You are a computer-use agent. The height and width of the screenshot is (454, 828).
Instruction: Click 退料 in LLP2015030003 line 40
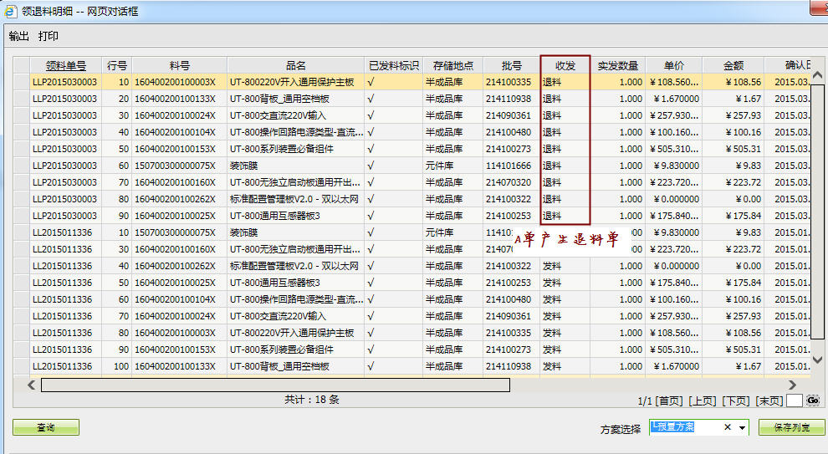[552, 132]
